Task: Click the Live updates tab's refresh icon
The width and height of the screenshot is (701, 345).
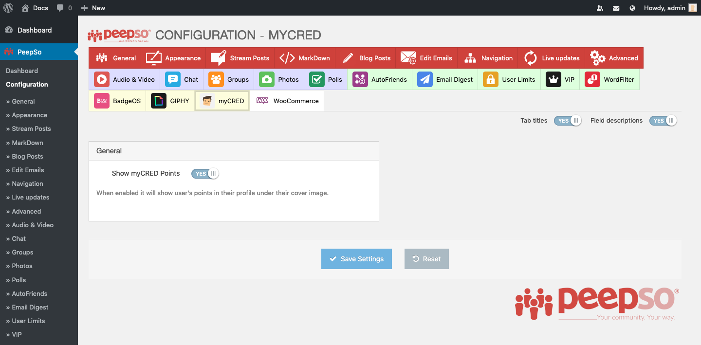Action: click(531, 58)
